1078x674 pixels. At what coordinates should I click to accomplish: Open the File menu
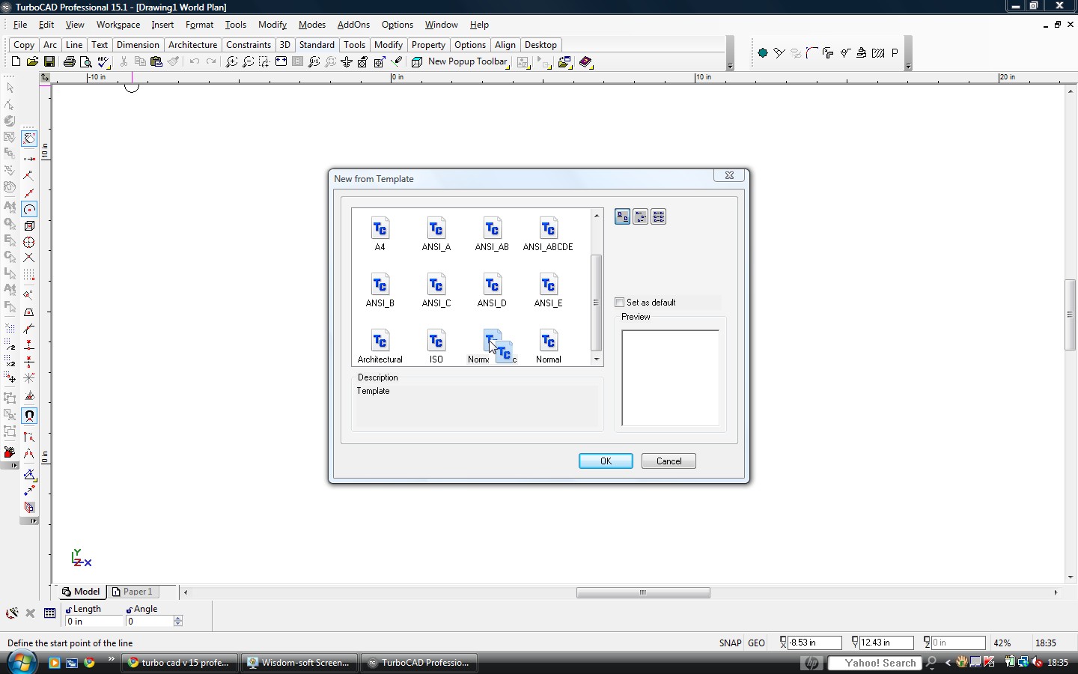tap(20, 25)
